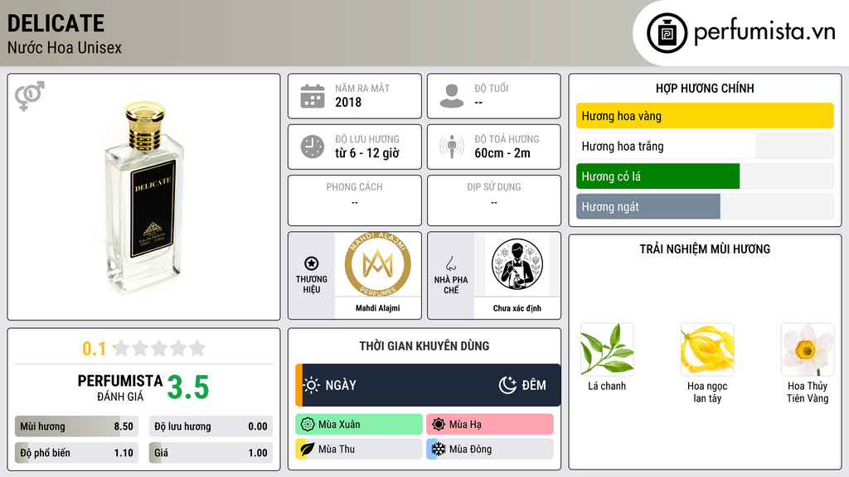Click the moon icon next to Đêm
The image size is (849, 477).
coord(507,385)
